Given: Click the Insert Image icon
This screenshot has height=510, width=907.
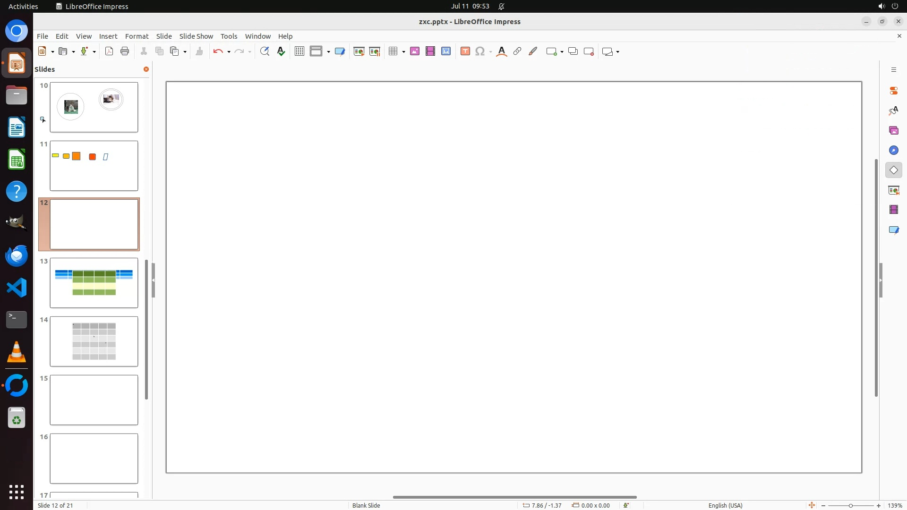Looking at the screenshot, I should (x=415, y=51).
